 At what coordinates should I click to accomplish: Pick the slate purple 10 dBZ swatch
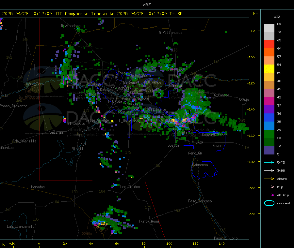[x=269, y=150]
